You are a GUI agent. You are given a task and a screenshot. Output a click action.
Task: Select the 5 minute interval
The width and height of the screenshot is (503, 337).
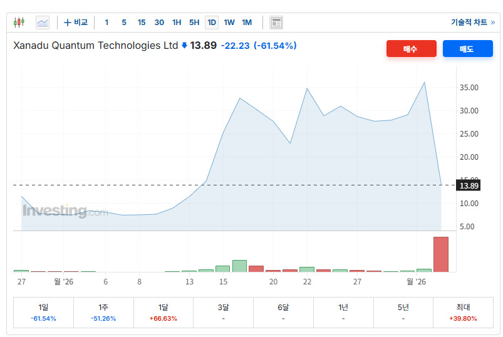click(x=124, y=23)
